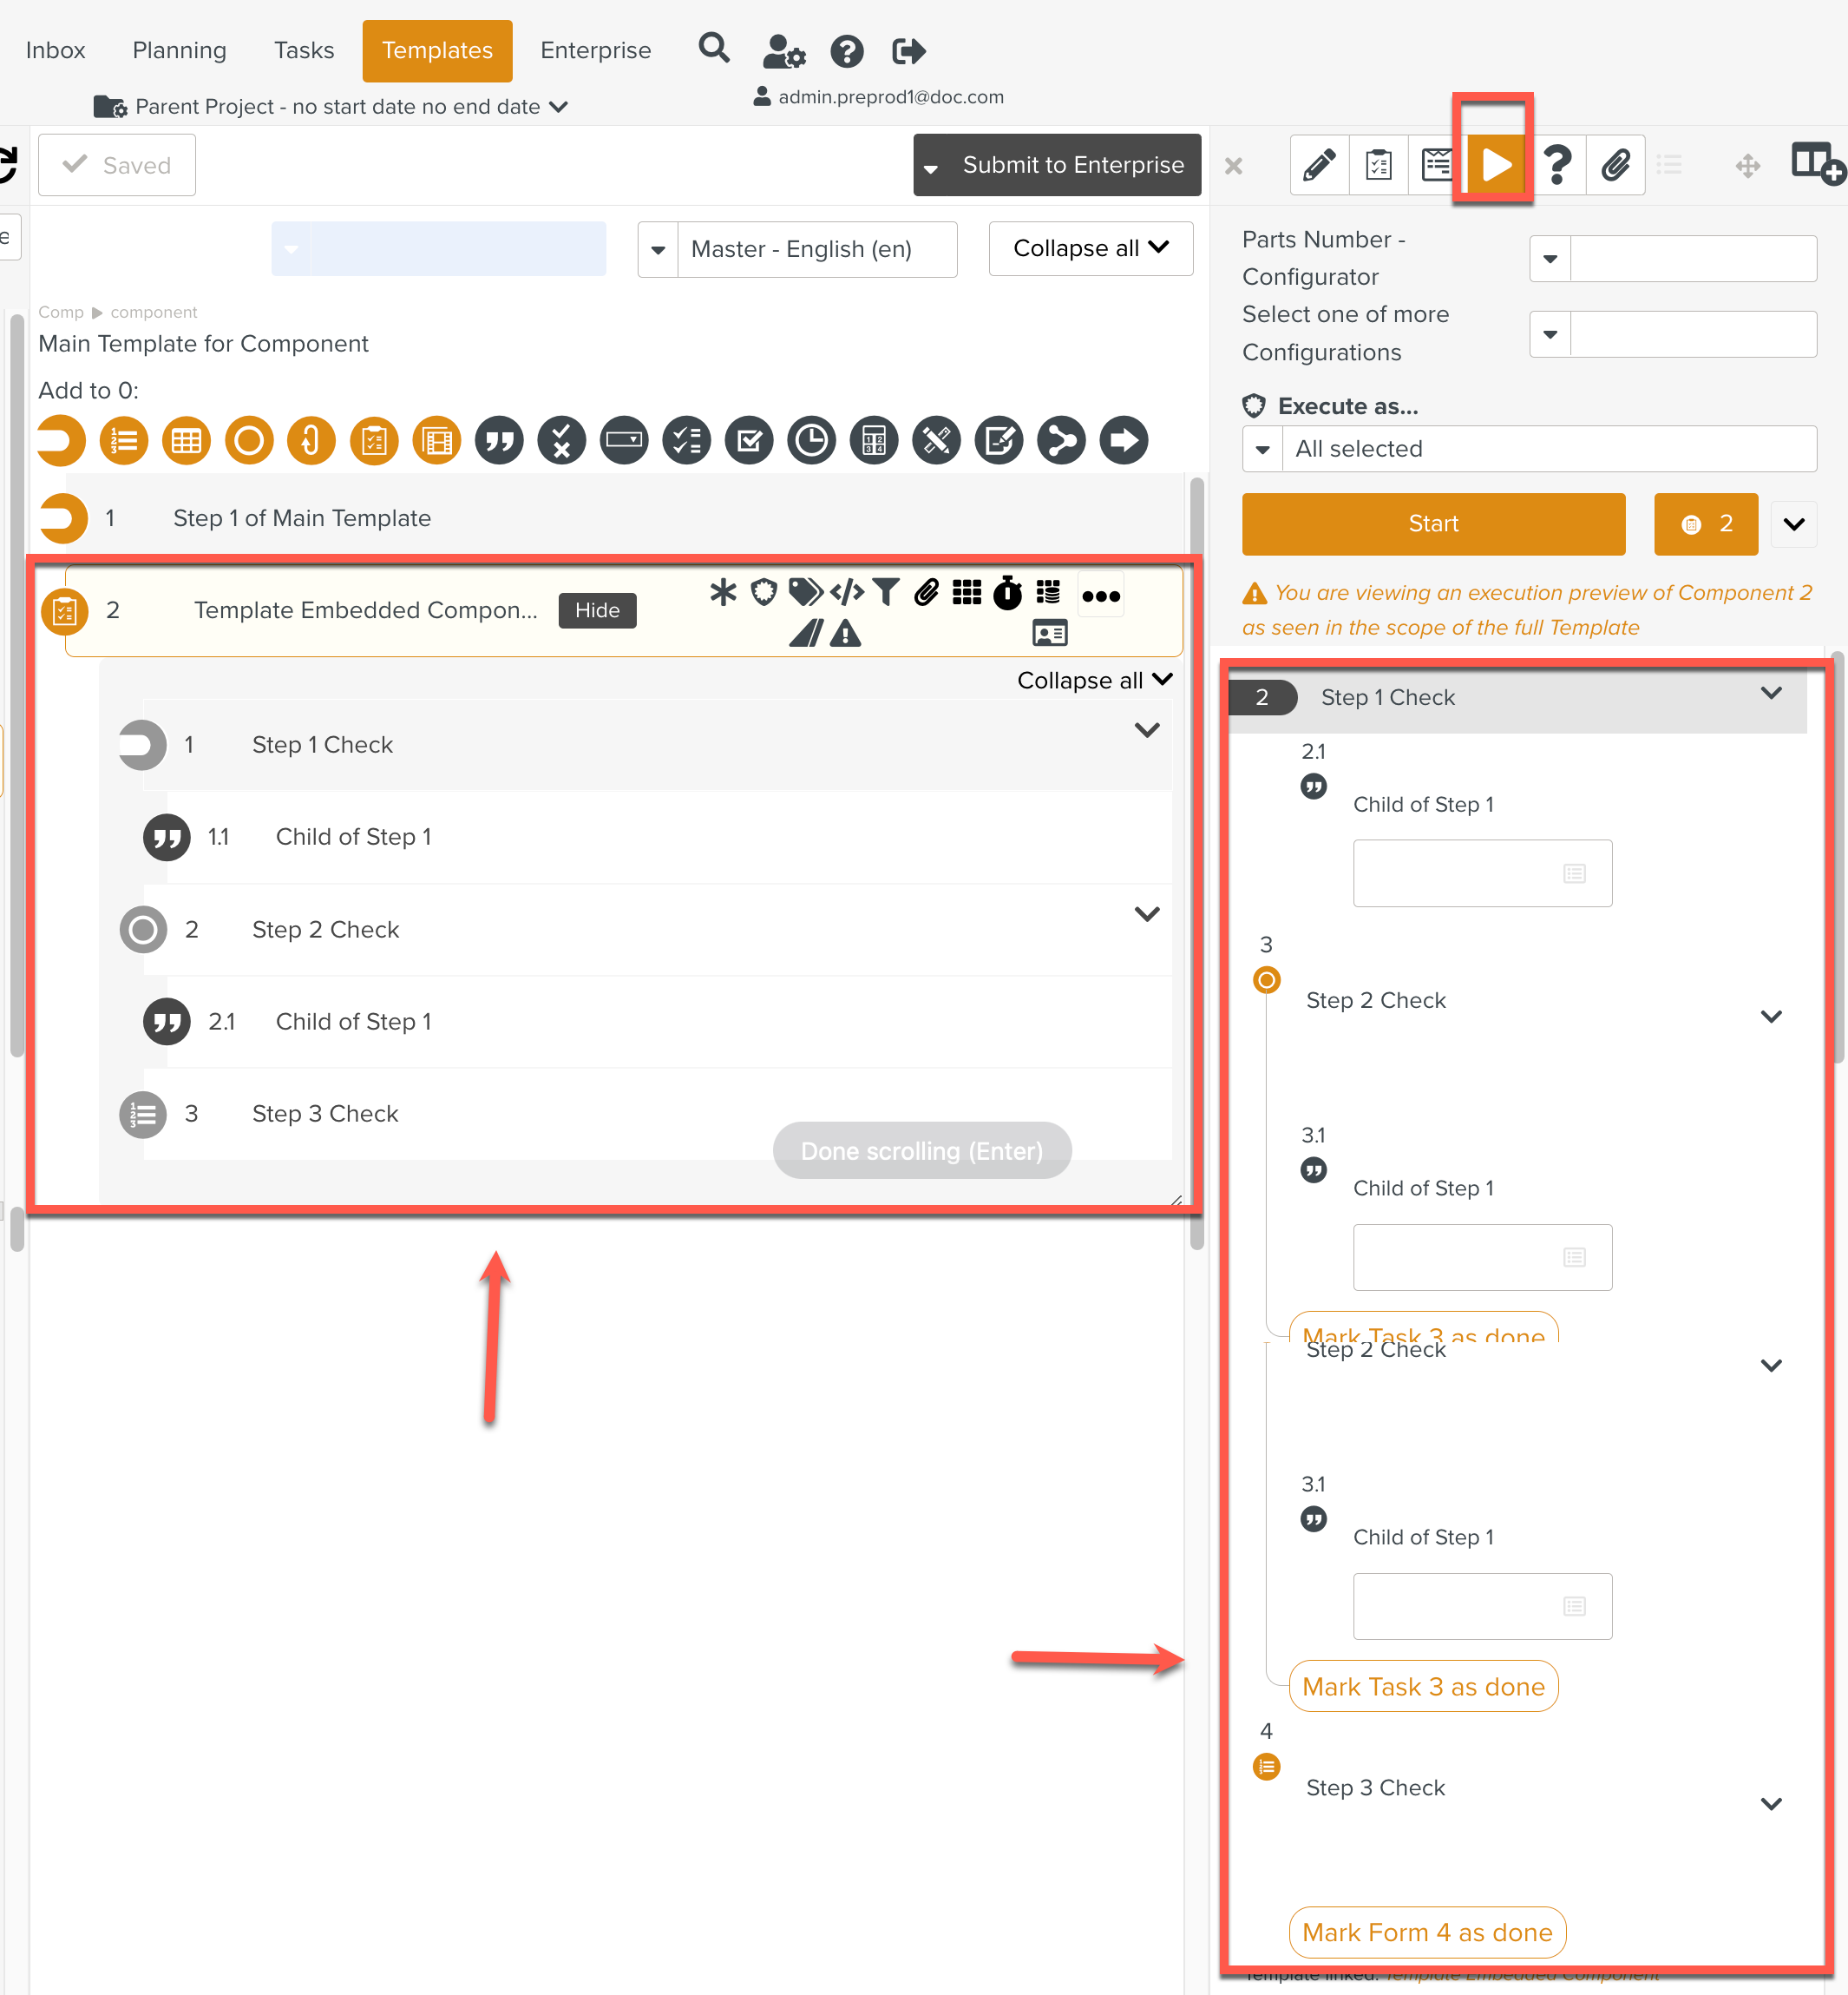Click the ID card icon on component row
The image size is (1848, 1995).
1050,634
